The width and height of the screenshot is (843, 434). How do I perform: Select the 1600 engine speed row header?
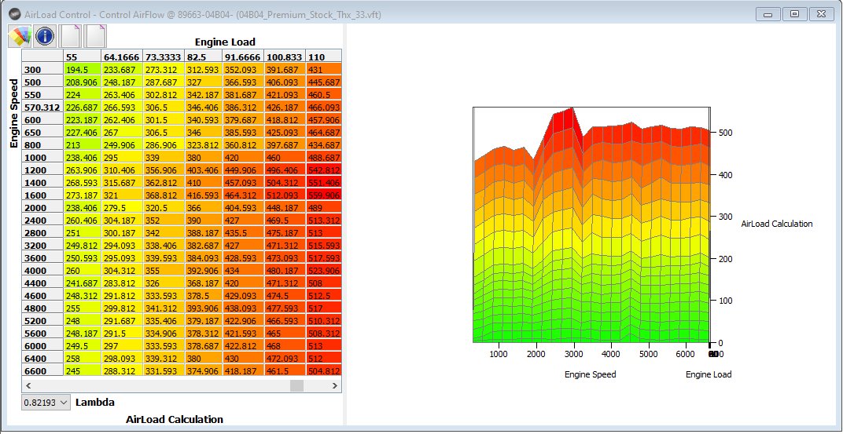(42, 195)
